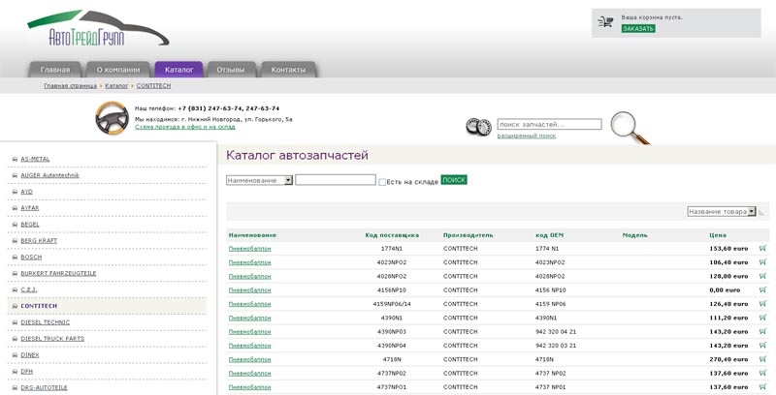Open 'расширенный поиск' advanced search link

[x=526, y=136]
